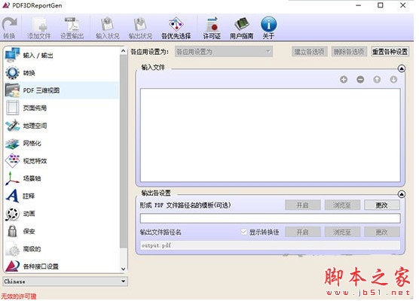Open 註释 annotation sidebar item
This screenshot has height=301, width=419.
pos(62,196)
